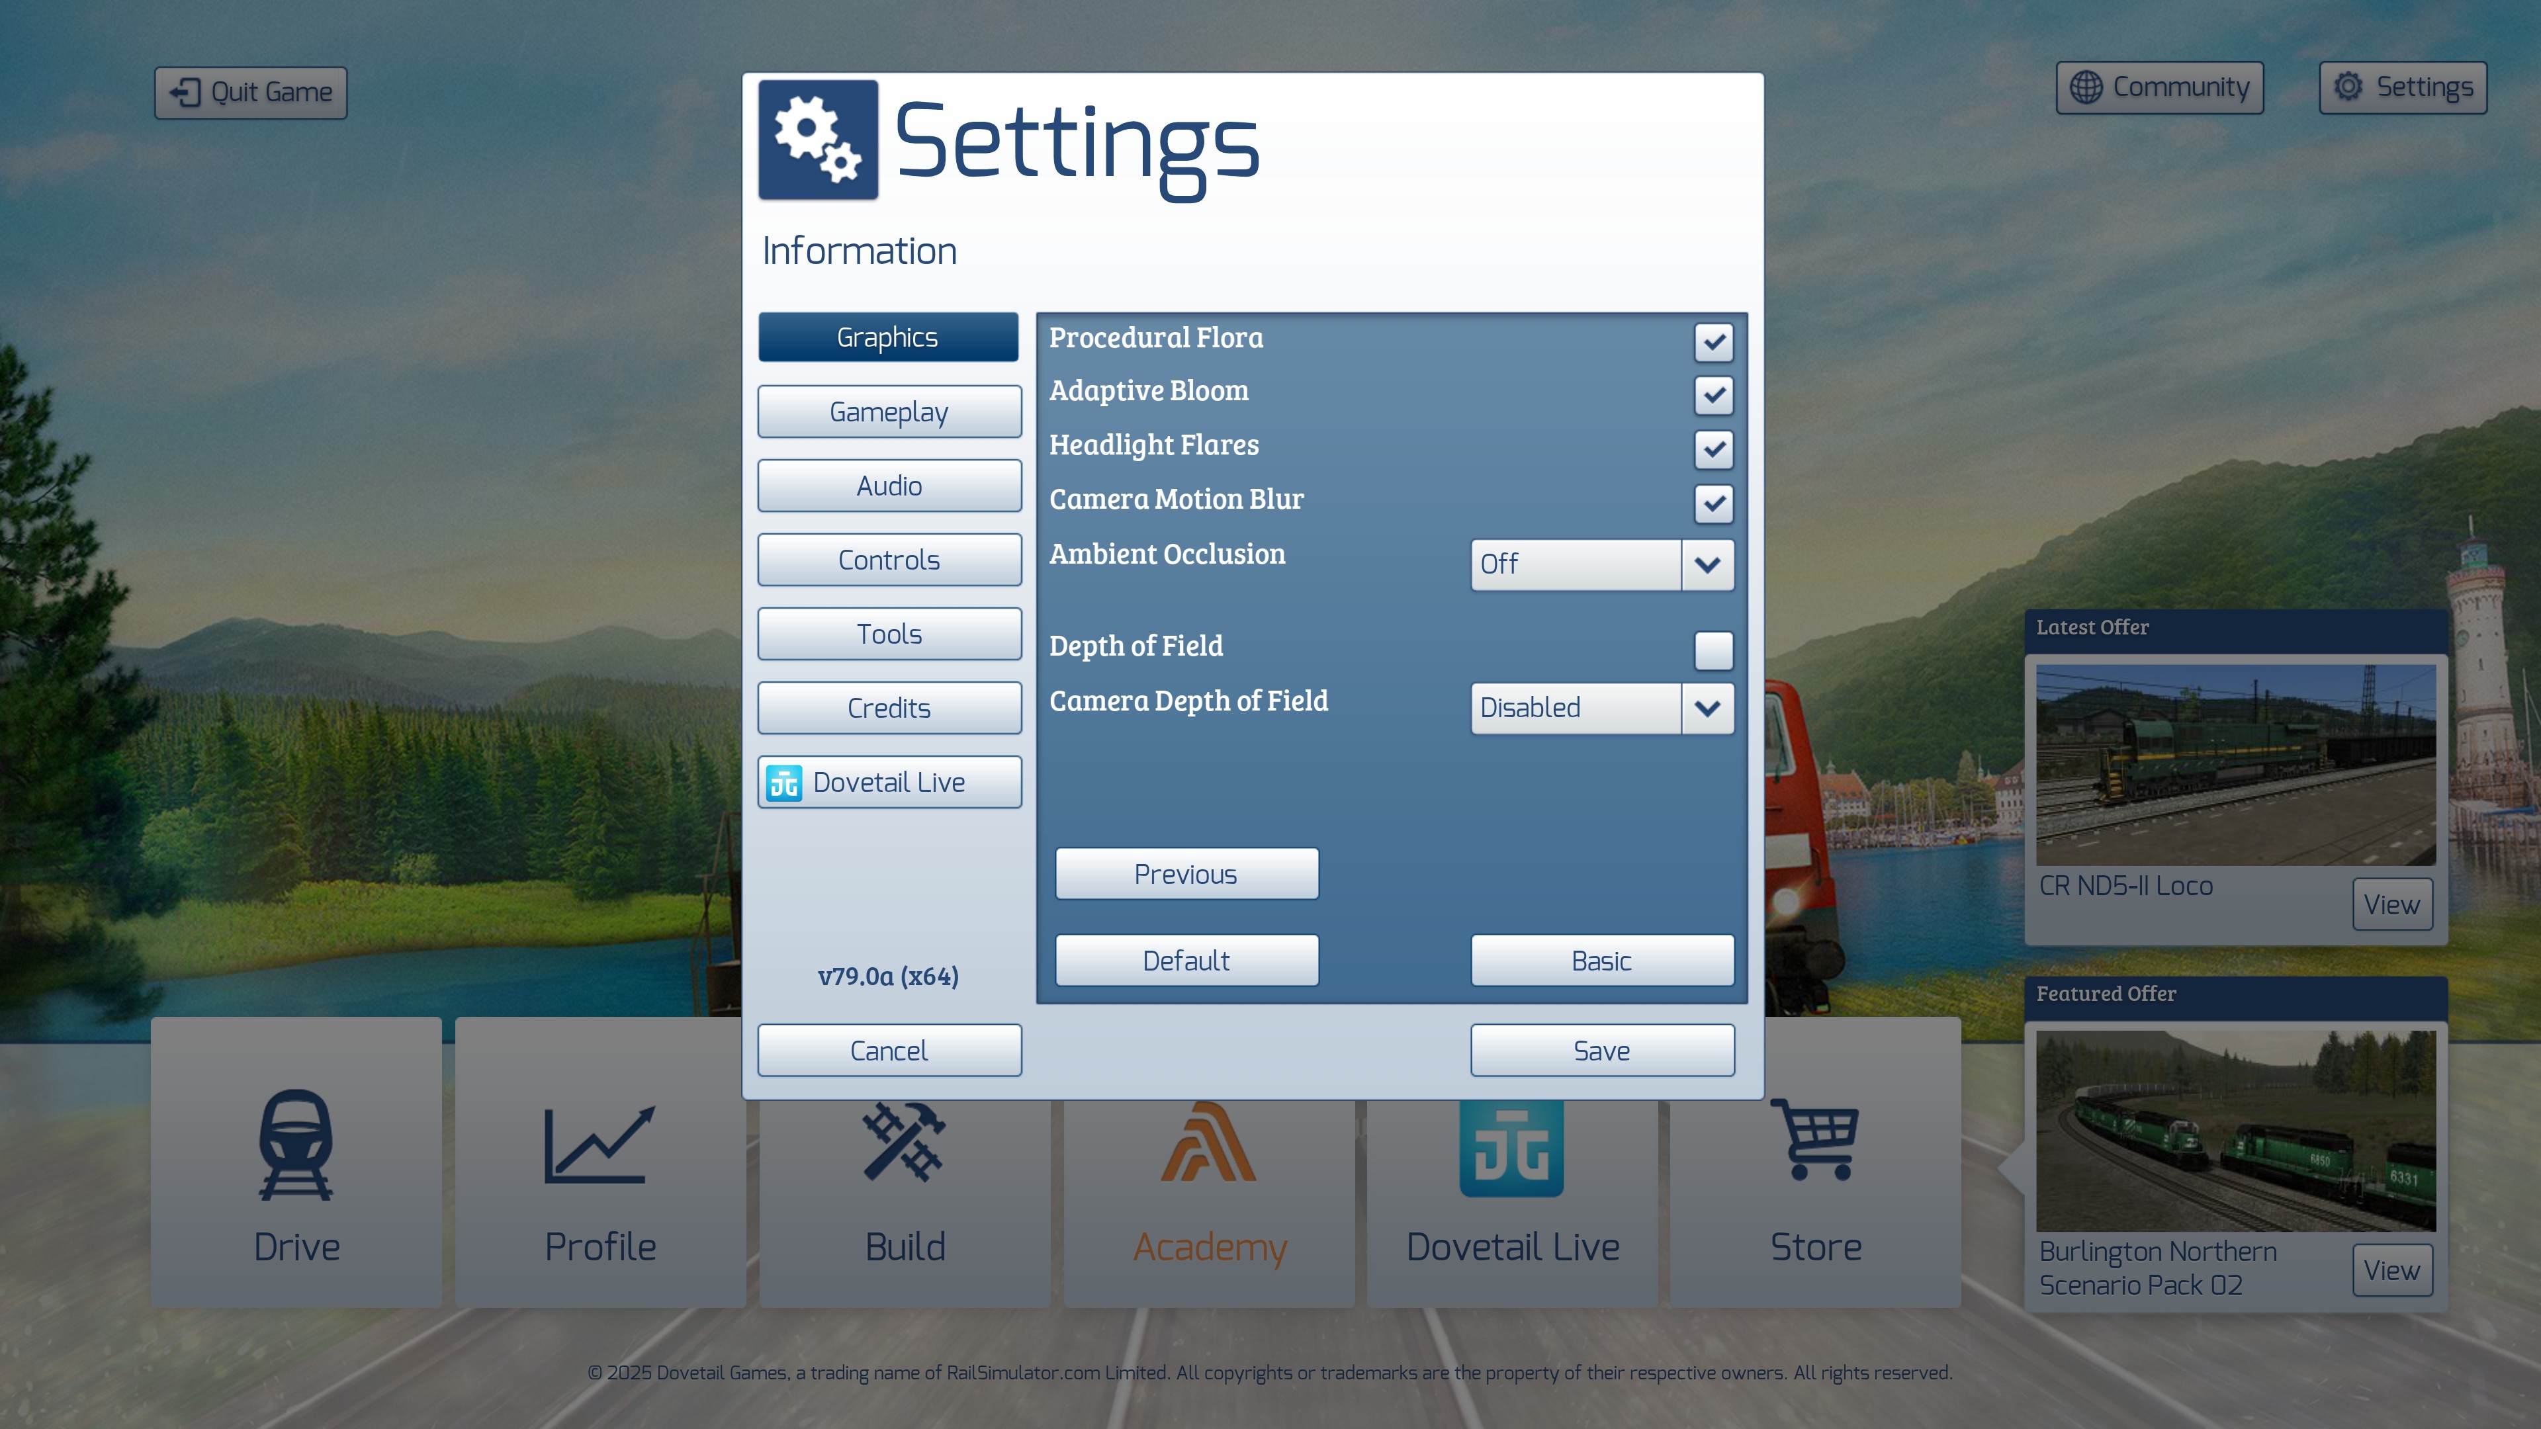This screenshot has width=2541, height=1429.
Task: Click the Dovetail Live logo icon in settings sidebar
Action: coord(784,783)
